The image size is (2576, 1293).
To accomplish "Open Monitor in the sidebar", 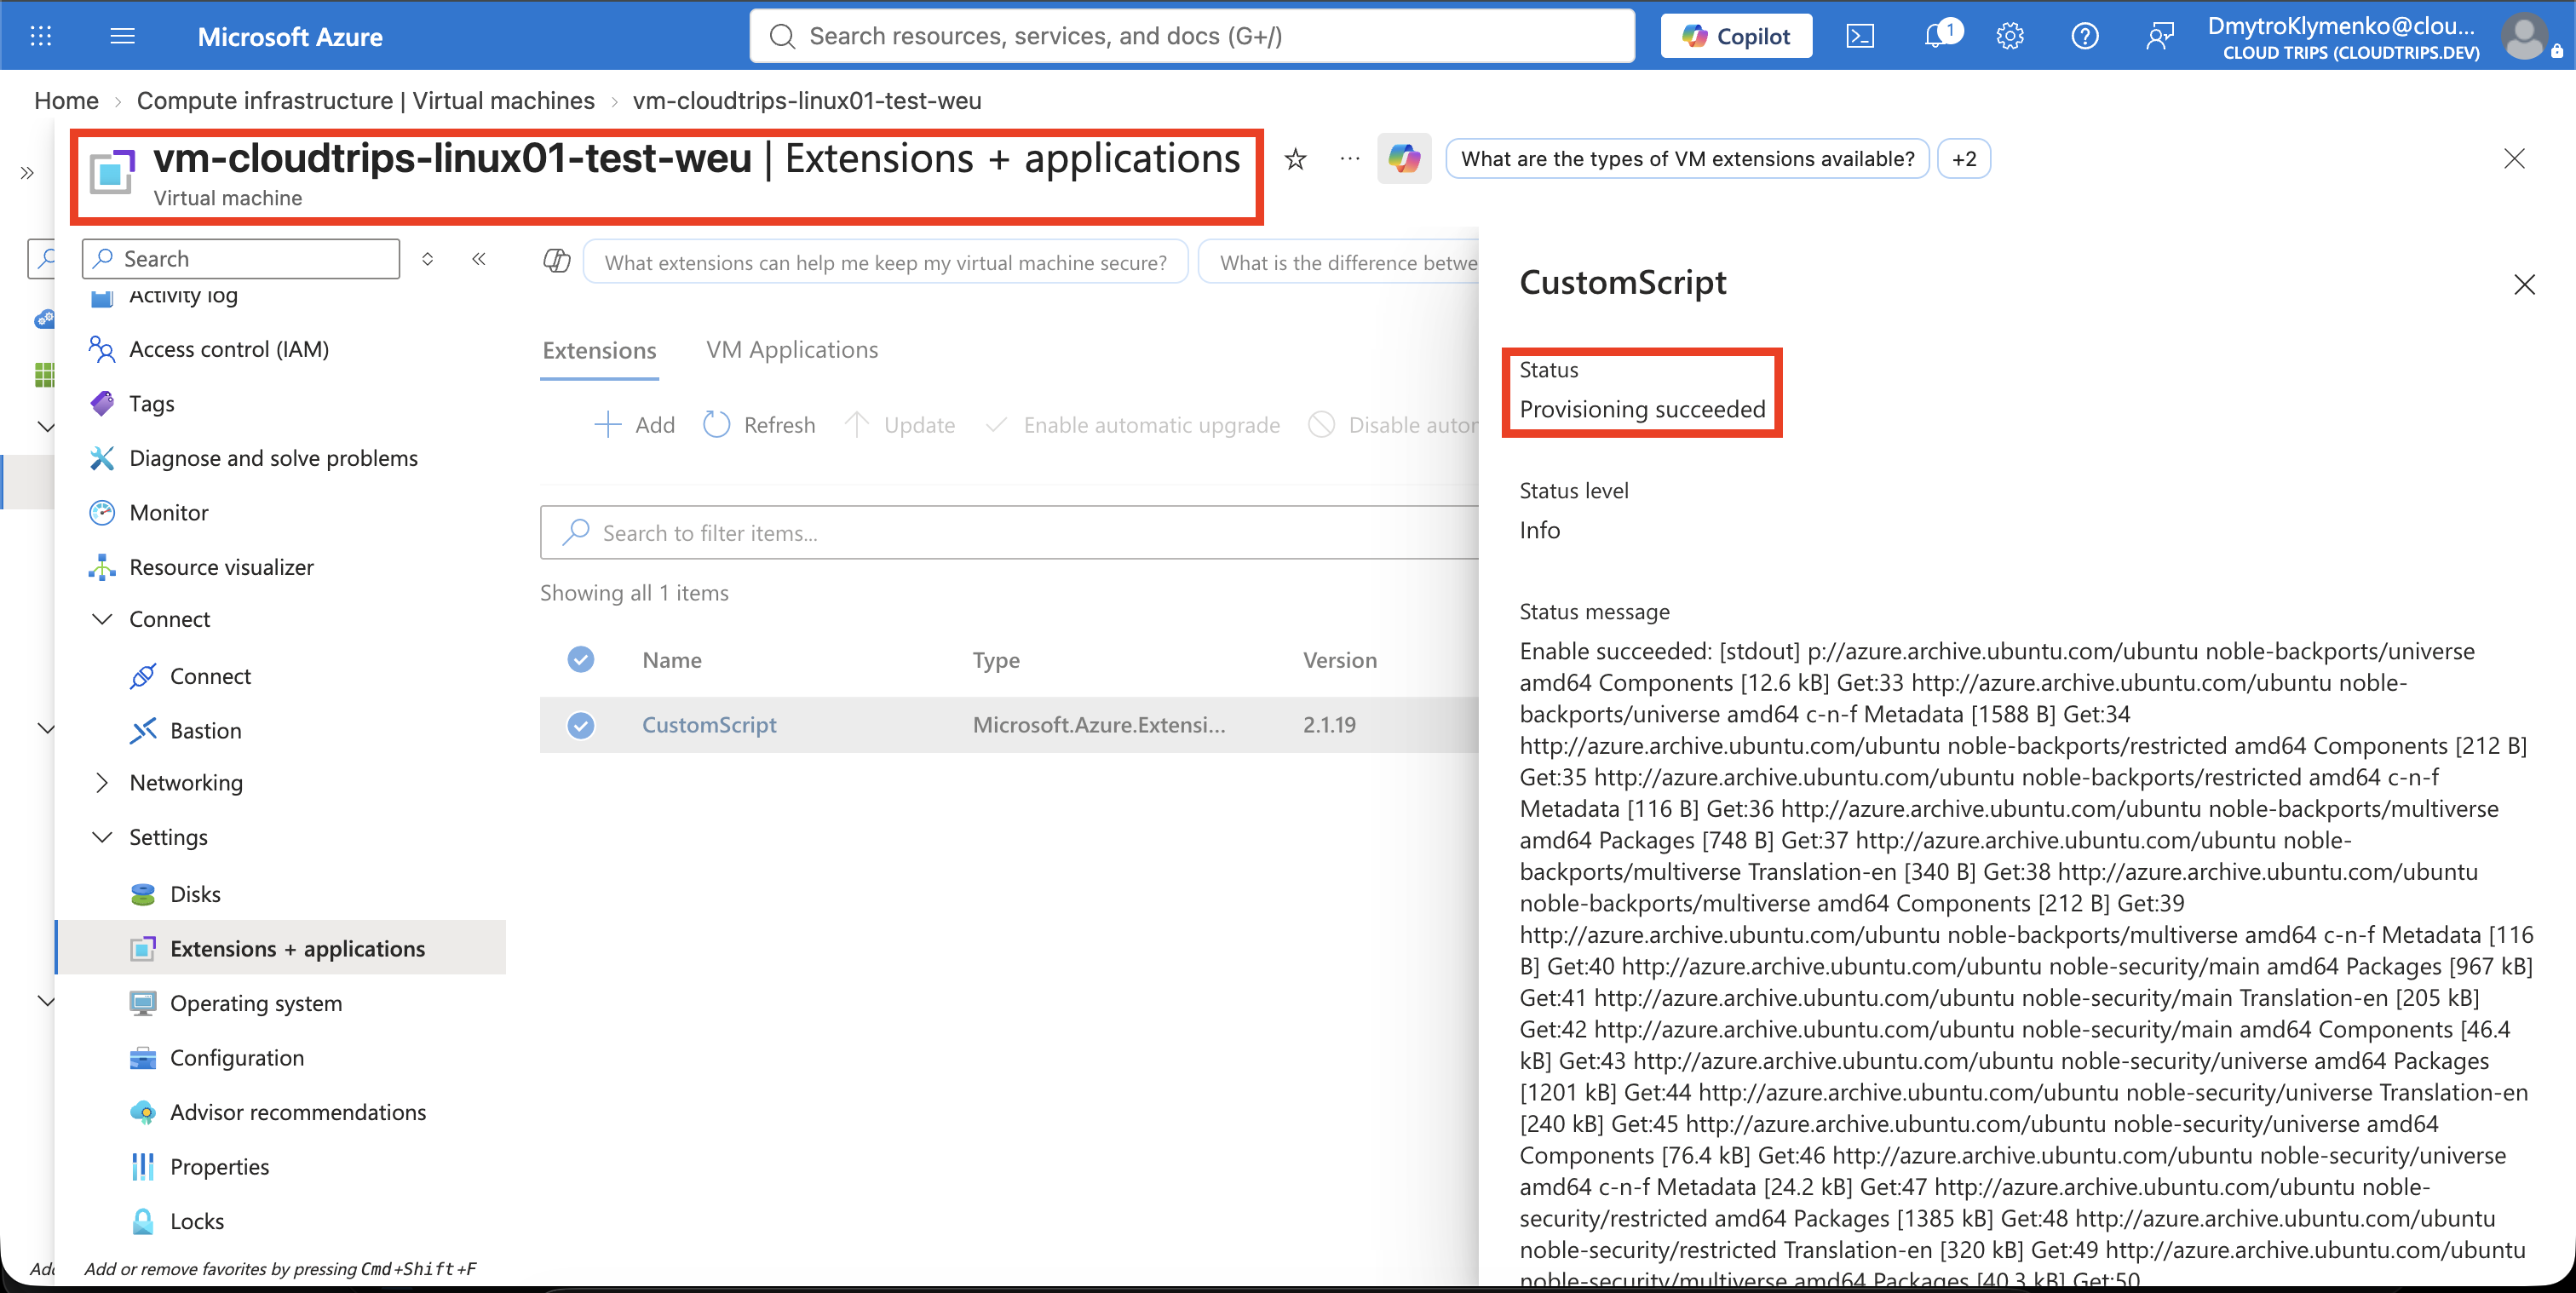I will (168, 513).
